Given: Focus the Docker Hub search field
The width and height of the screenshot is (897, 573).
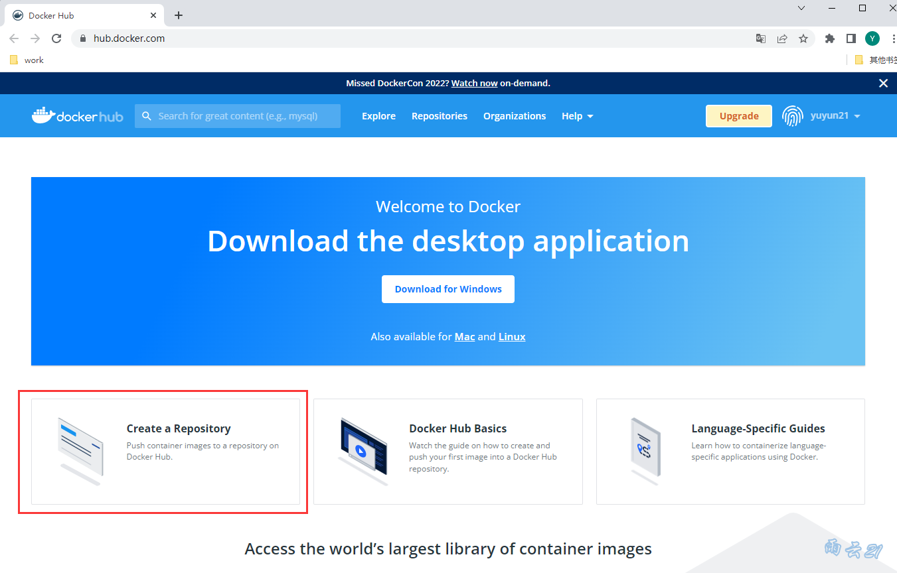Looking at the screenshot, I should click(238, 116).
